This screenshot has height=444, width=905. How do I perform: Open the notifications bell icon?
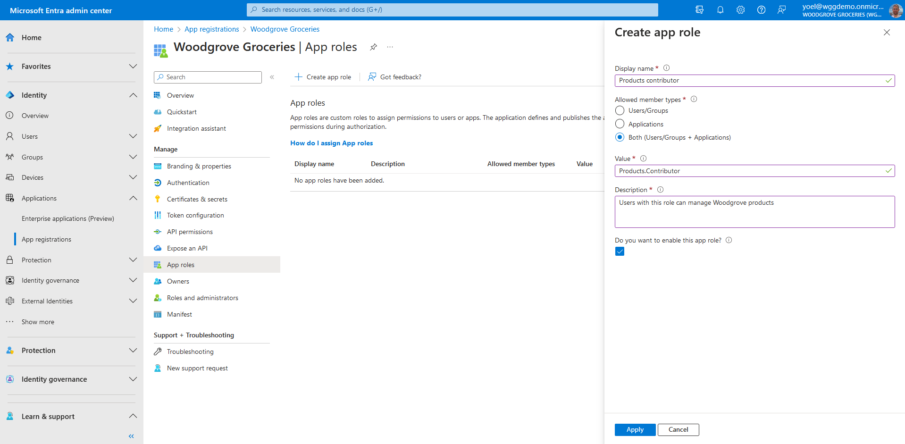pyautogui.click(x=720, y=10)
